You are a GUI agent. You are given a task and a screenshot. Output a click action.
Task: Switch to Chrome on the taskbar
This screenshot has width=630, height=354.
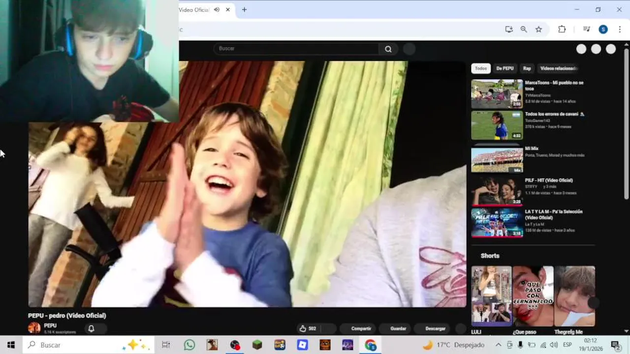(x=370, y=345)
